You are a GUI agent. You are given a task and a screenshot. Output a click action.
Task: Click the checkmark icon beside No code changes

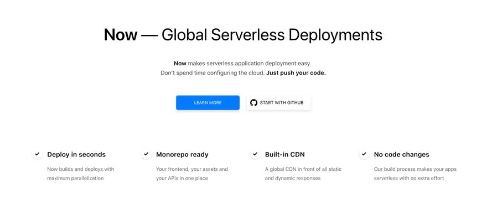364,154
